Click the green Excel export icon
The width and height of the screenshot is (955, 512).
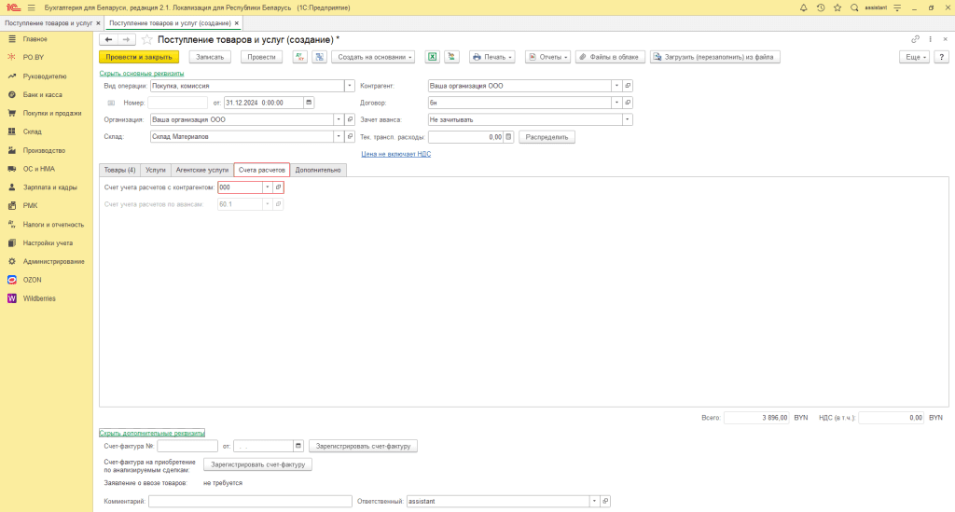pyautogui.click(x=433, y=57)
